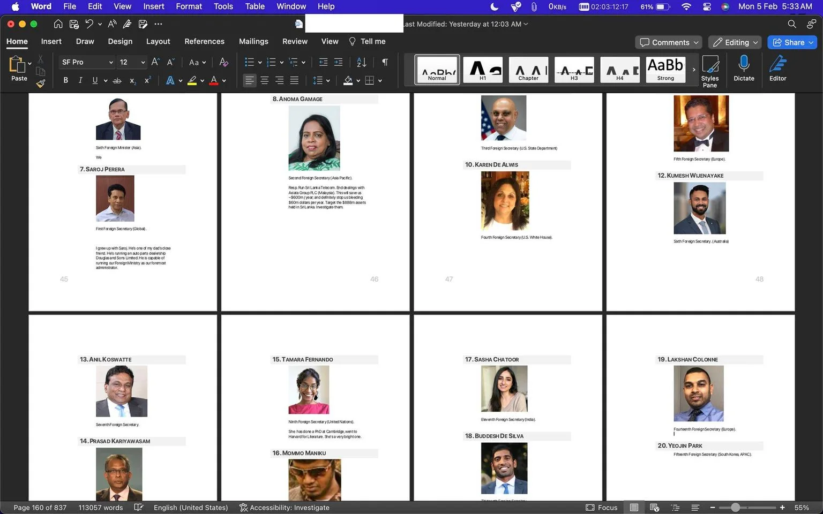This screenshot has height=514, width=823.
Task: Apply the Chapter style
Action: 528,70
